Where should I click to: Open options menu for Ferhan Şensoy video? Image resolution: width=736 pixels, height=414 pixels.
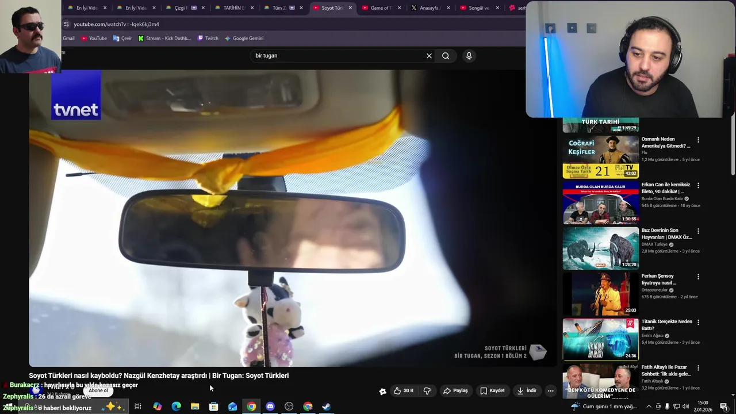698,277
